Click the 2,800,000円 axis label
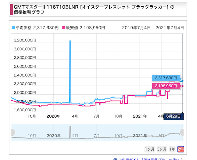 pos(25,58)
